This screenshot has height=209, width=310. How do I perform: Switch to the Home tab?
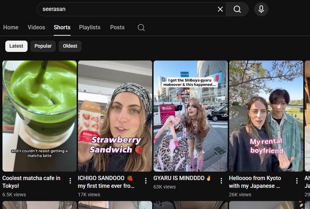pos(11,27)
